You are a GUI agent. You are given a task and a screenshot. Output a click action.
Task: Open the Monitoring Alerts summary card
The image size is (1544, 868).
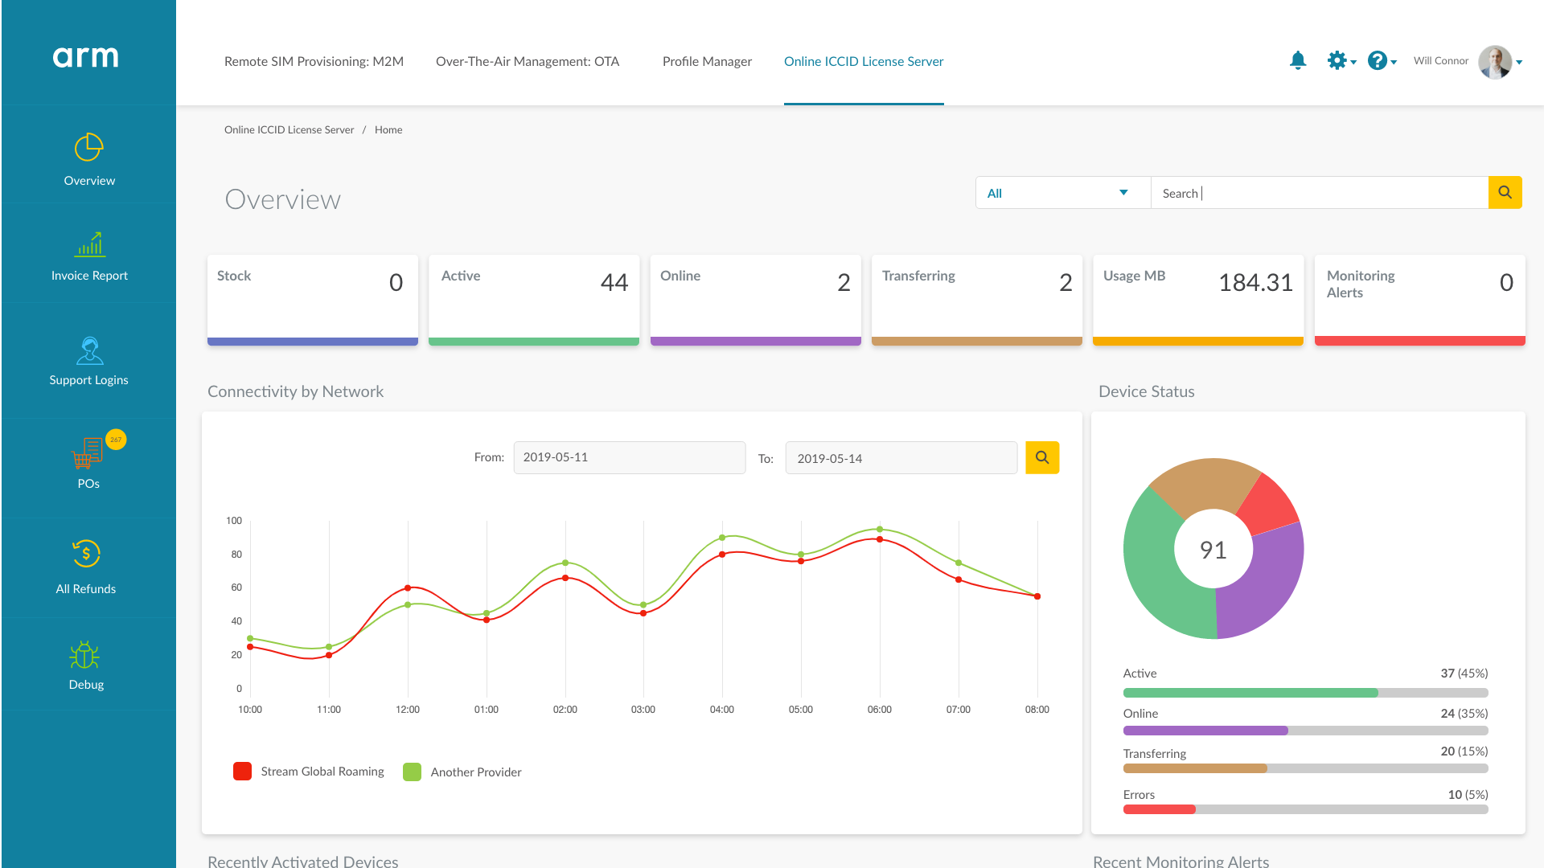pyautogui.click(x=1420, y=300)
